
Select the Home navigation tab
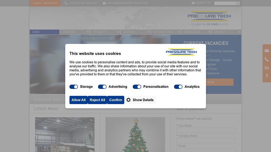(x=45, y=32)
